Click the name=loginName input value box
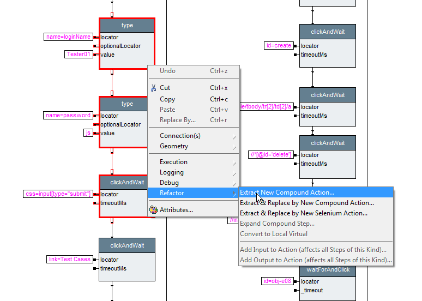The image size is (422, 301). point(68,37)
